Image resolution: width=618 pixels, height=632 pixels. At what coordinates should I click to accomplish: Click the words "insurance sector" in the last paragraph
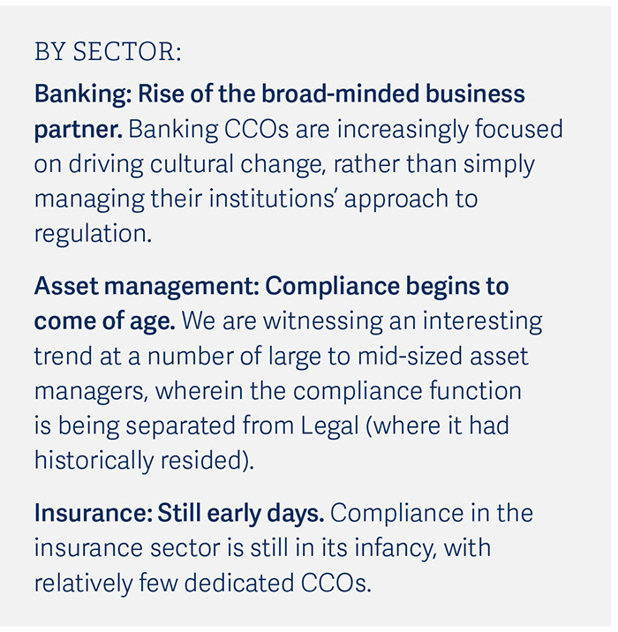click(129, 548)
